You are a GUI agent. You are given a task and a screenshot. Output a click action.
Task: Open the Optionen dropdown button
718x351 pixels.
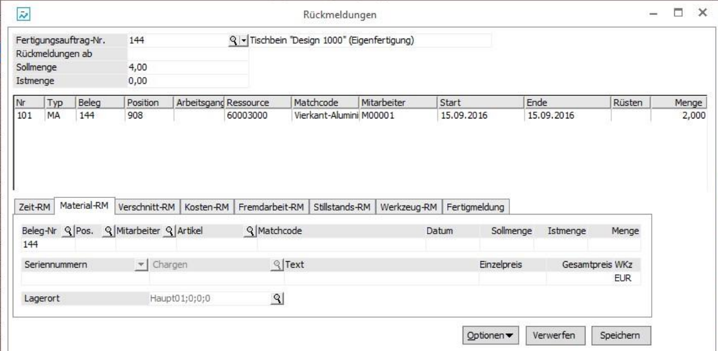click(490, 335)
